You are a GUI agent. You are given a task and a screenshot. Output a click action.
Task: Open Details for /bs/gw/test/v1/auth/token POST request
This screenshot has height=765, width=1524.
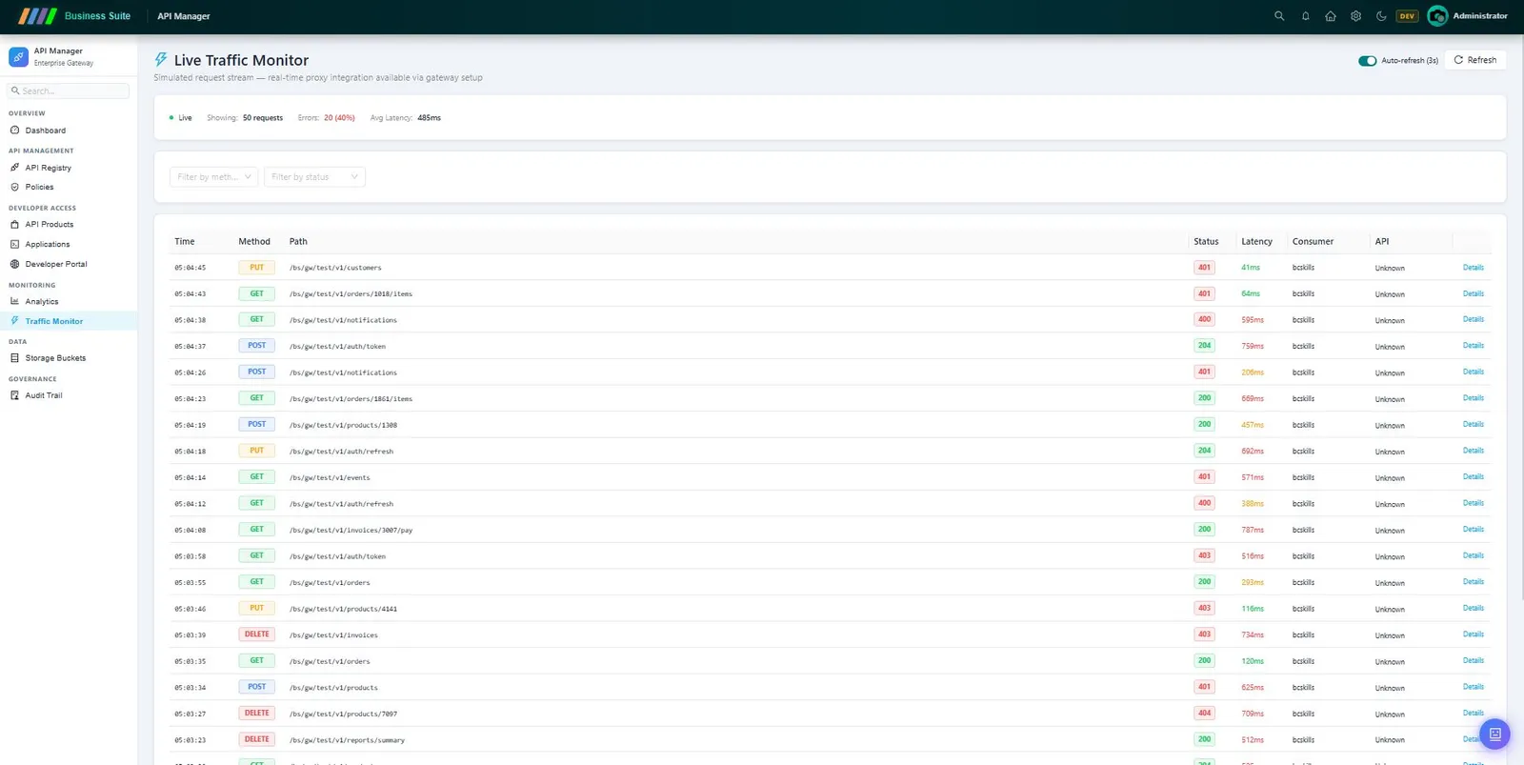pyautogui.click(x=1473, y=346)
